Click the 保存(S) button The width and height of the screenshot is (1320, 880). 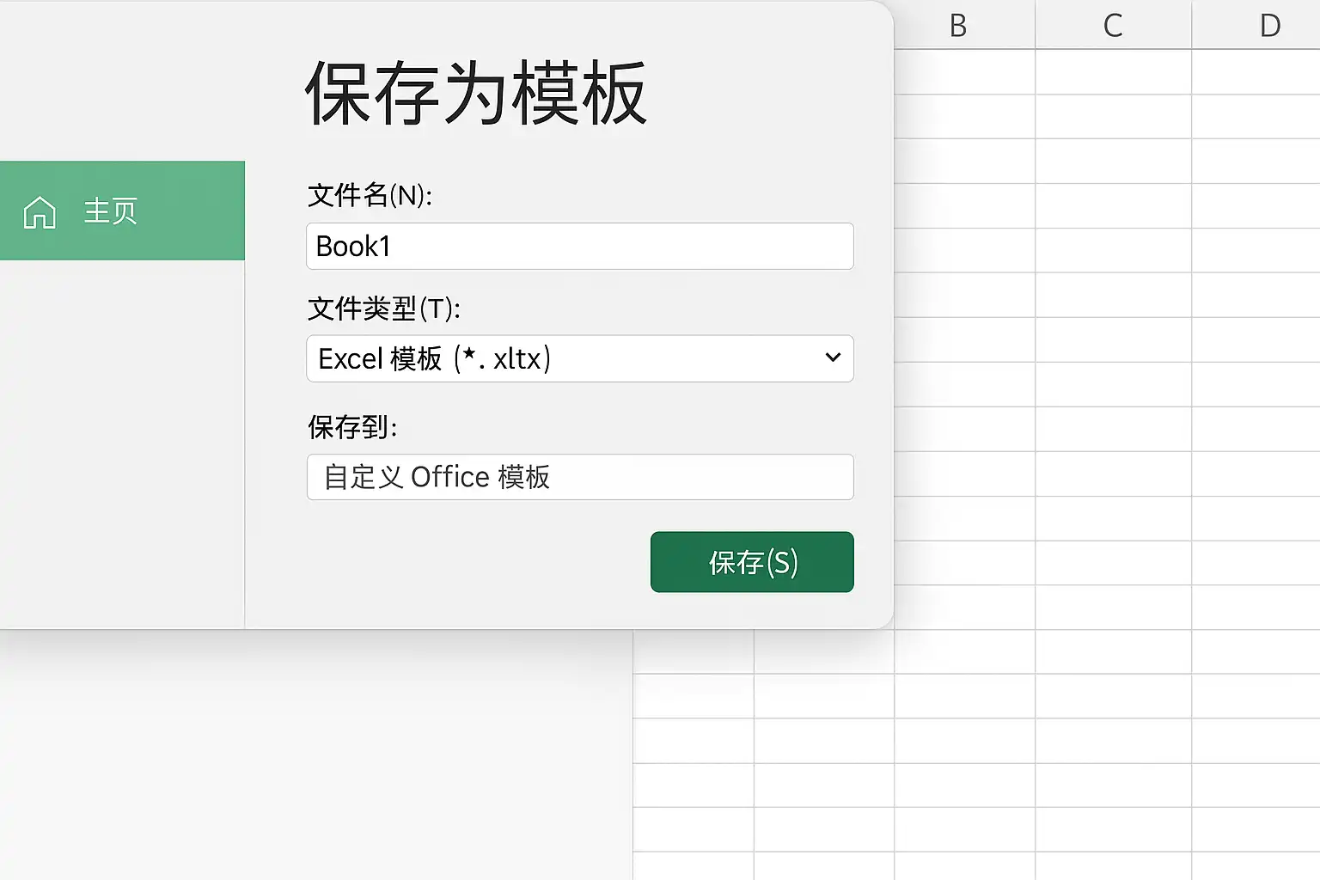point(752,562)
